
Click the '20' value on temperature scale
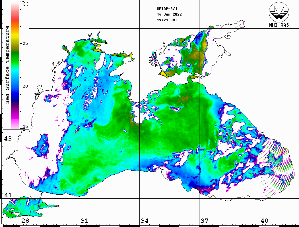25,86
